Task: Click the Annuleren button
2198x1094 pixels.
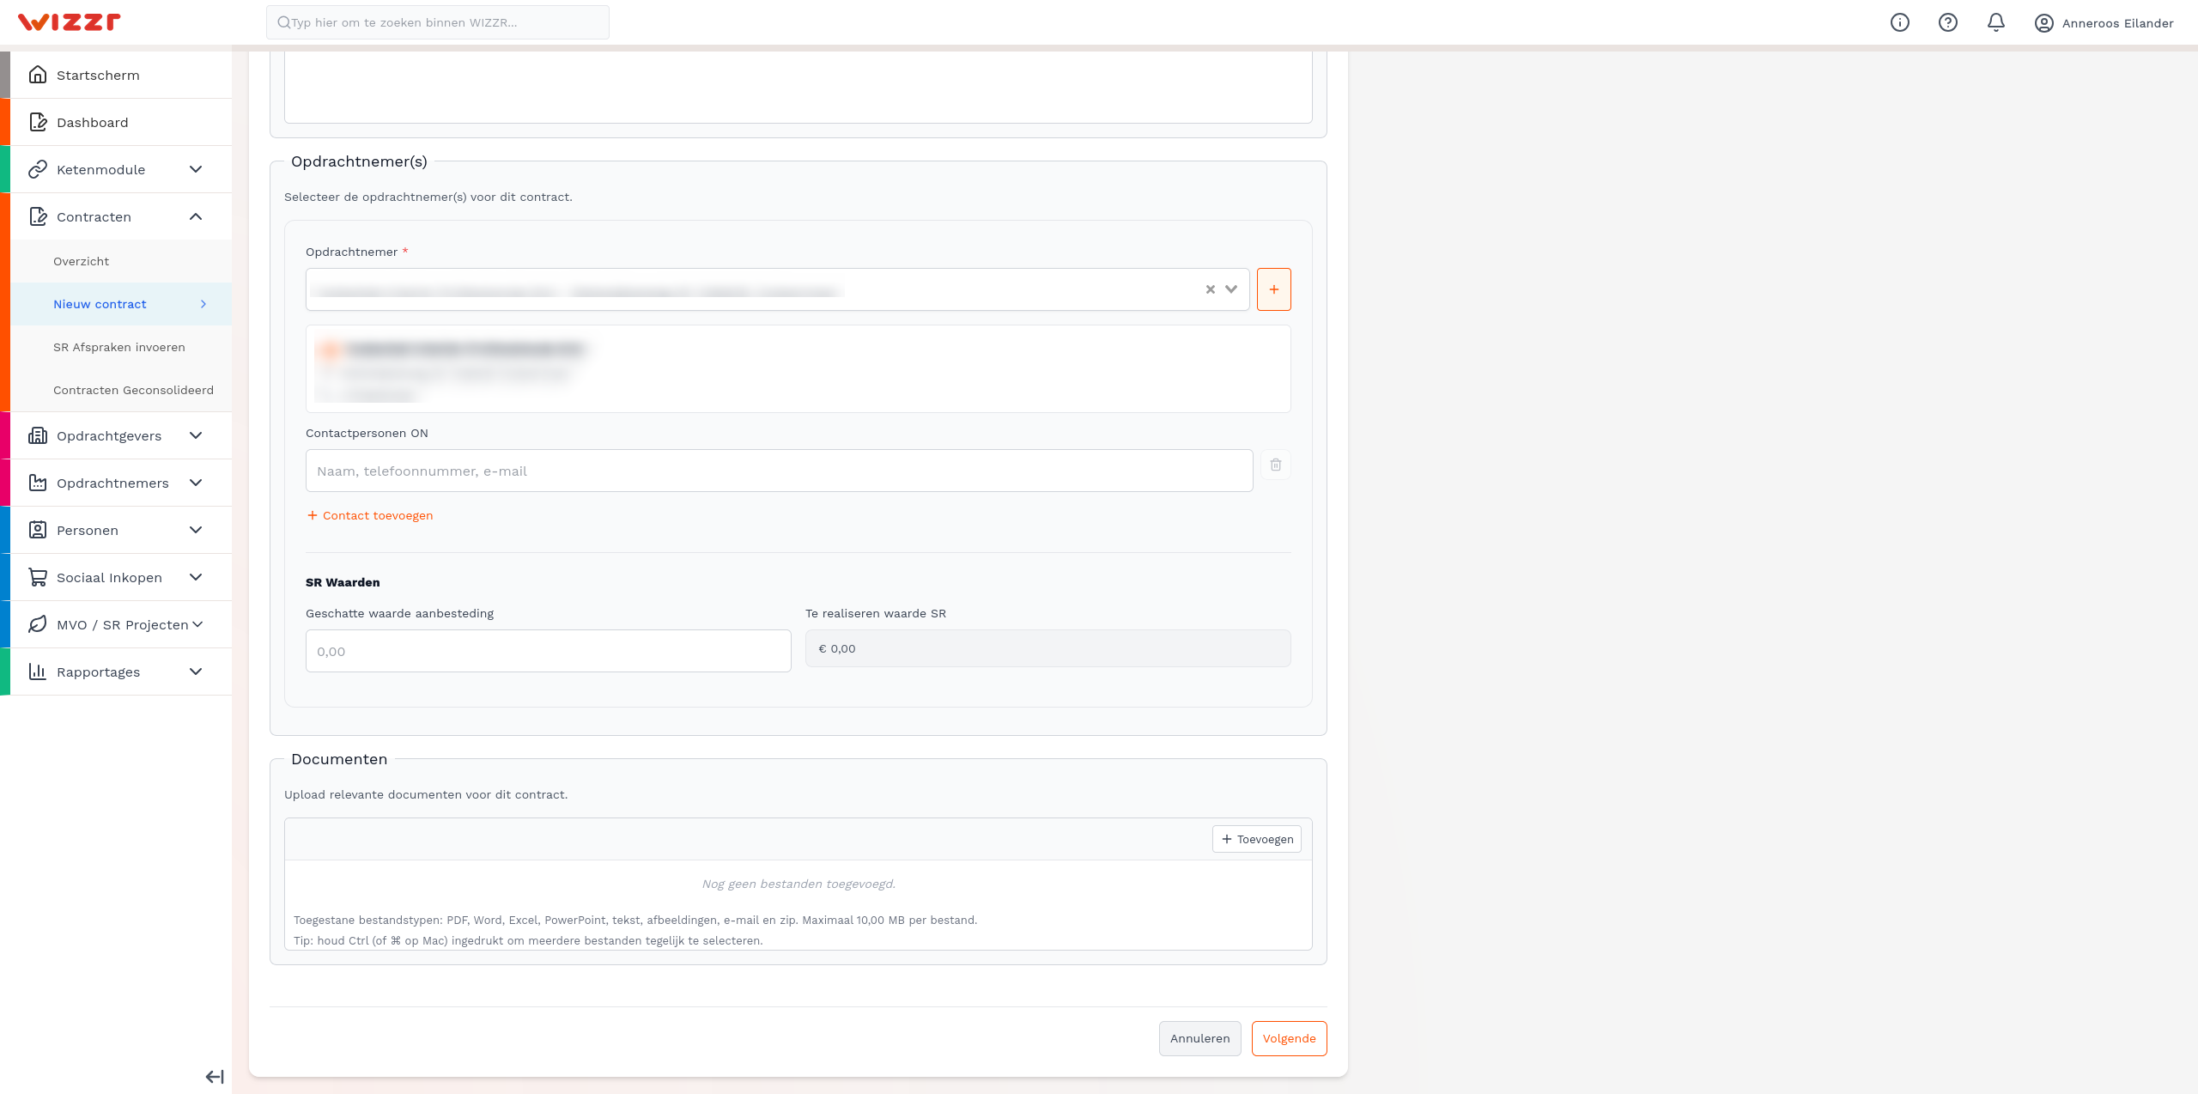Action: [x=1200, y=1038]
